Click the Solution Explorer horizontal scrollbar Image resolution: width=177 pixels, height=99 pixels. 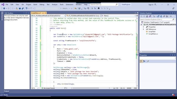coord(157,52)
